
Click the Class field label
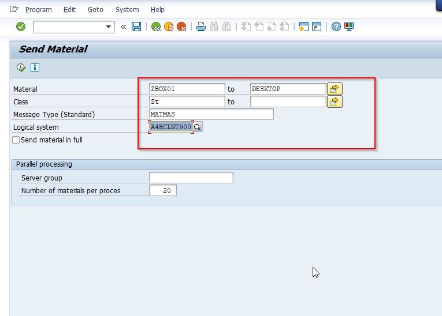(x=20, y=102)
